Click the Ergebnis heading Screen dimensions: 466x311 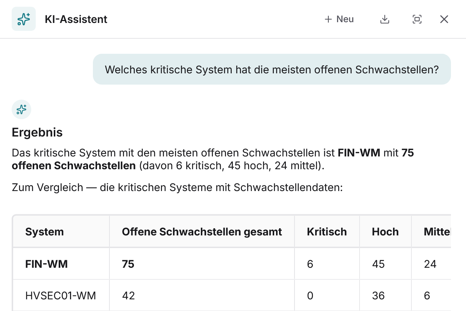37,132
